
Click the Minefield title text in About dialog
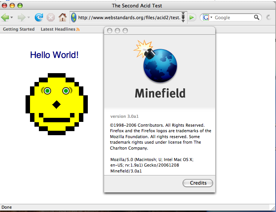pyautogui.click(x=160, y=93)
